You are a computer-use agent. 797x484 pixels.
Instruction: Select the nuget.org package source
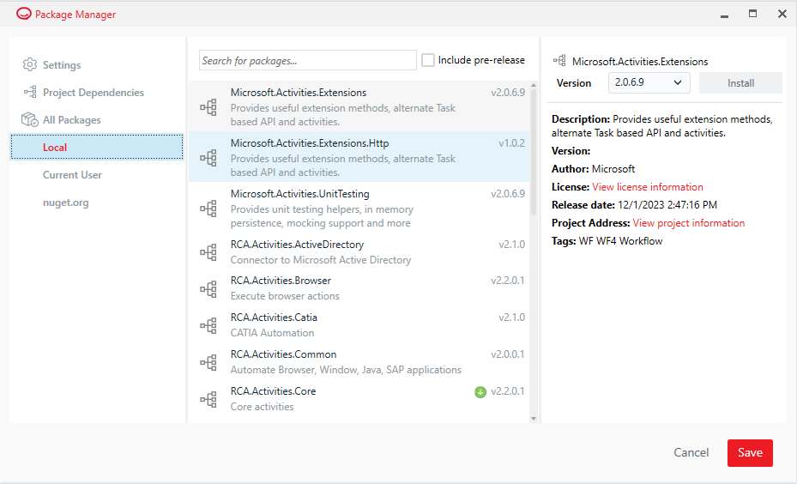pos(65,203)
